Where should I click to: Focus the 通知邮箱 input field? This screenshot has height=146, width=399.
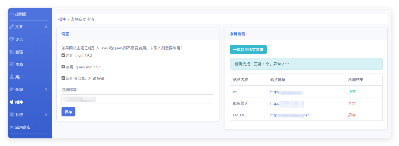pos(138,99)
